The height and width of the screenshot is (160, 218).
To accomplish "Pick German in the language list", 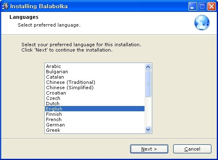I will pyautogui.click(x=95, y=125).
